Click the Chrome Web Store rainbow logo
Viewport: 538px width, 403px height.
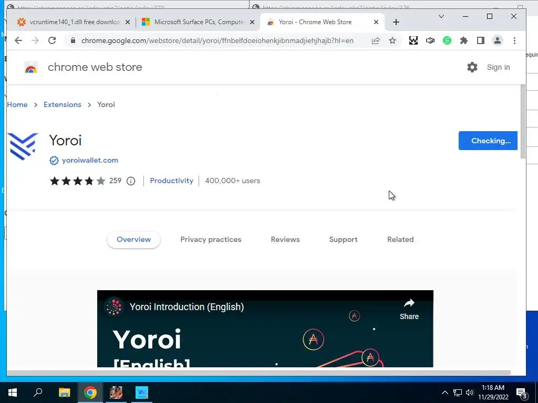click(x=31, y=68)
